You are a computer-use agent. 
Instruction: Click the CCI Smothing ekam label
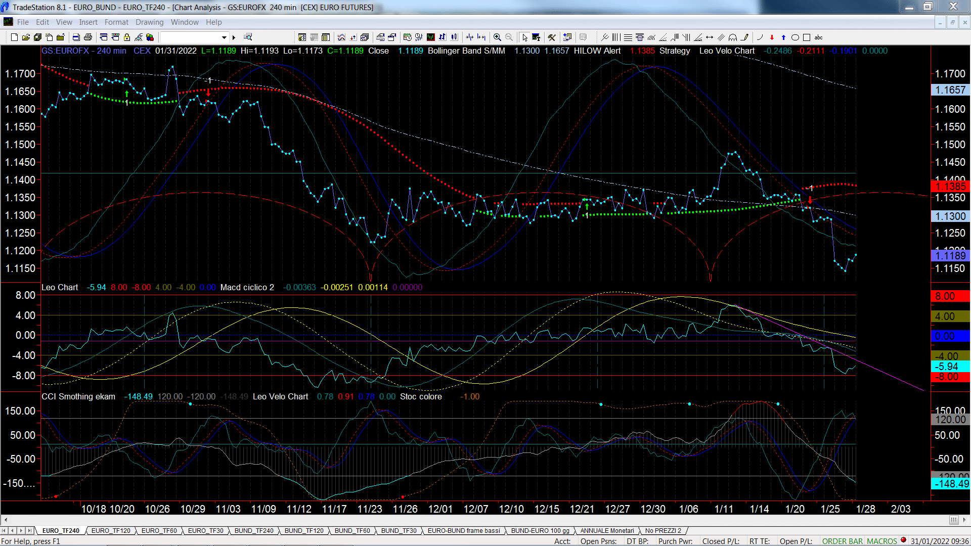click(x=78, y=396)
